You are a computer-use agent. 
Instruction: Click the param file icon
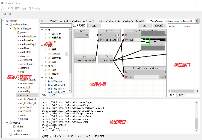(x=18, y=32)
